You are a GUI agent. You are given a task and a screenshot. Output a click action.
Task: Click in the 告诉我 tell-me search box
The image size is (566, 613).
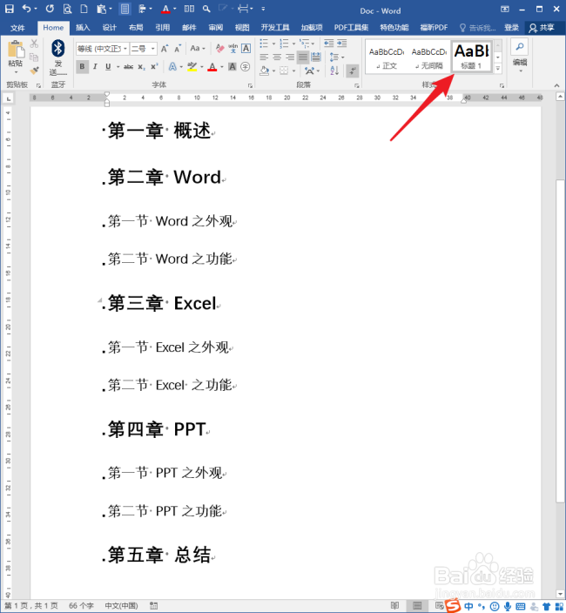pos(478,28)
